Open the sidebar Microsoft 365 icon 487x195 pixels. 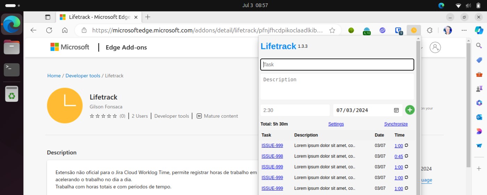coord(479,103)
